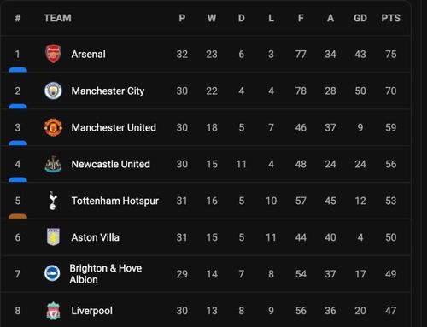
Task: Sort table by PTS column header
Action: coord(390,18)
